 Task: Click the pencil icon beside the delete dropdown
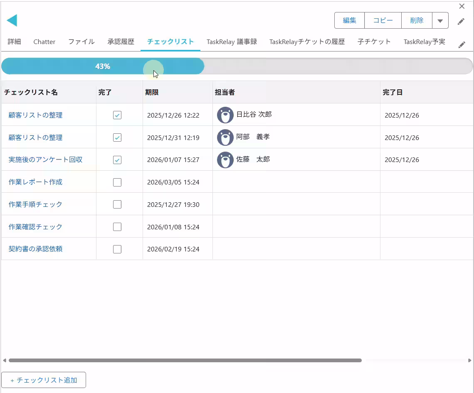coord(461,22)
